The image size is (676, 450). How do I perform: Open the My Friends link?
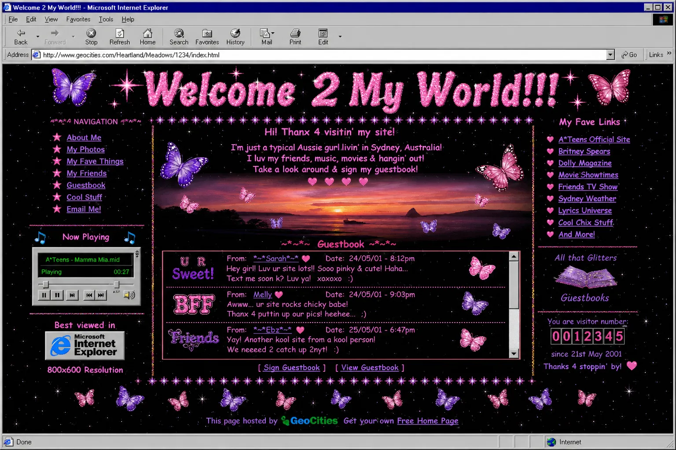(x=87, y=173)
